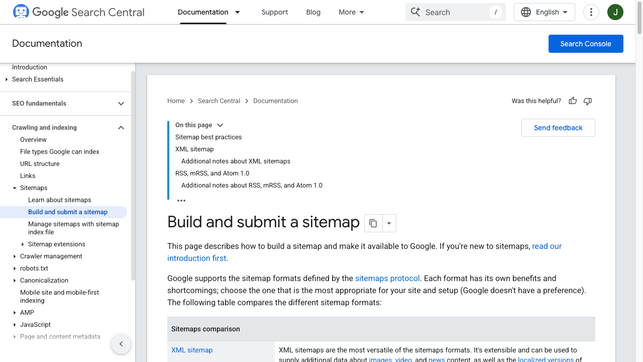Jump to Additional notes about XML sitemaps
Image resolution: width=643 pixels, height=362 pixels.
[236, 161]
